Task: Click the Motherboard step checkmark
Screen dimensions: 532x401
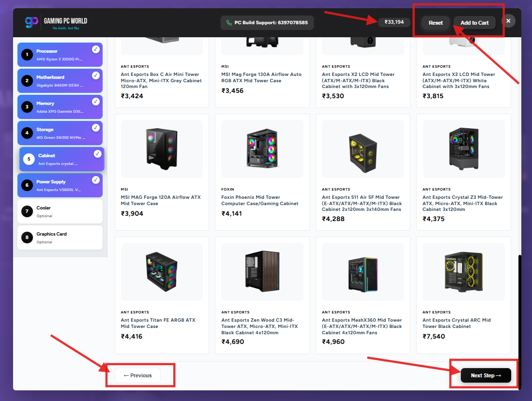Action: click(96, 75)
